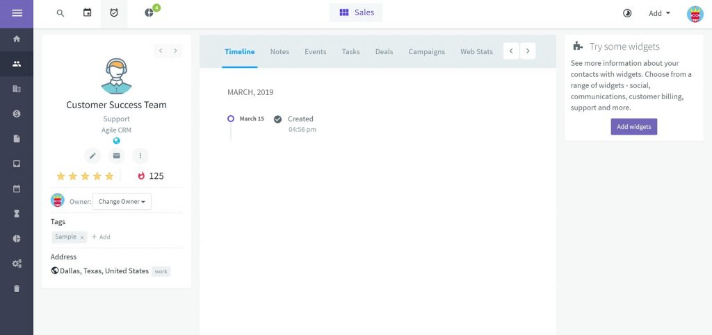
Task: Go to previous contact arrow
Action: click(x=161, y=51)
